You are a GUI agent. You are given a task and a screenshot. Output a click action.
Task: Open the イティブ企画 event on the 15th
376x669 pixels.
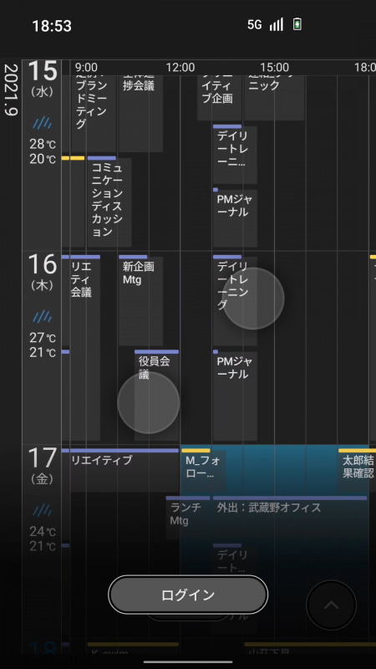coord(219,97)
